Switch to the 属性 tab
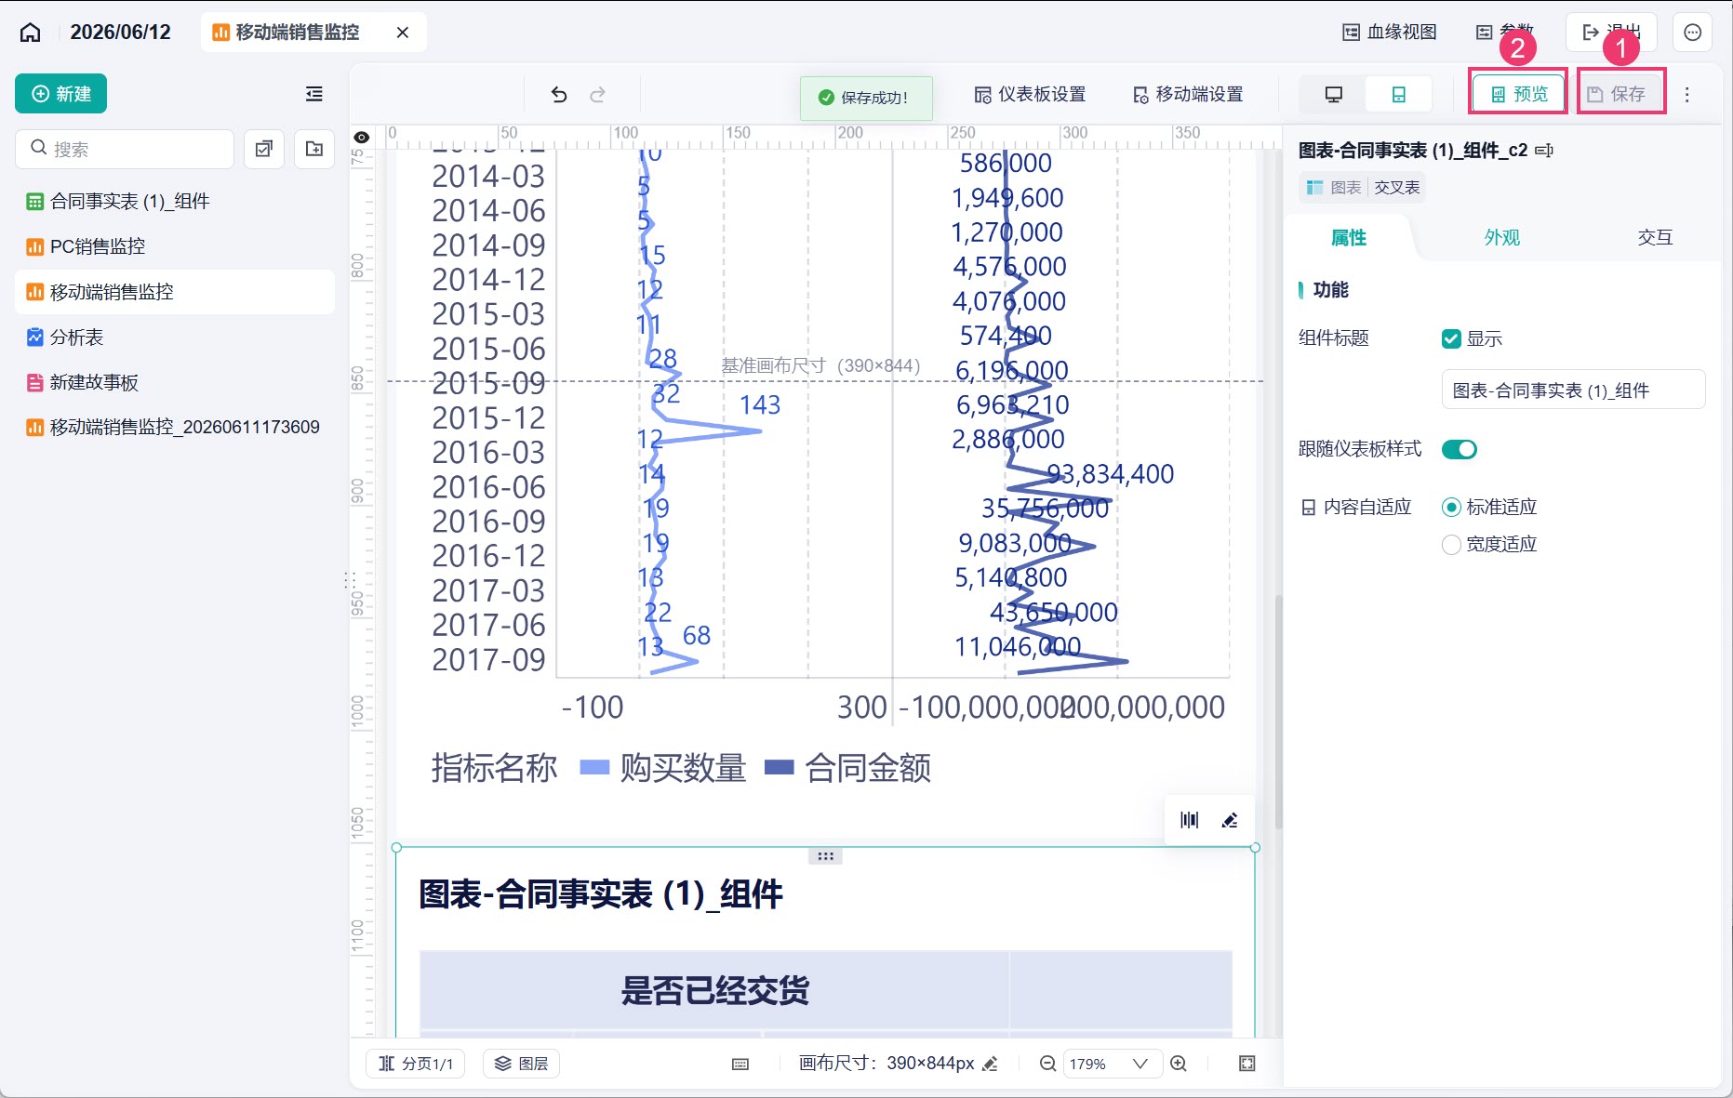This screenshot has height=1098, width=1733. coord(1349,237)
